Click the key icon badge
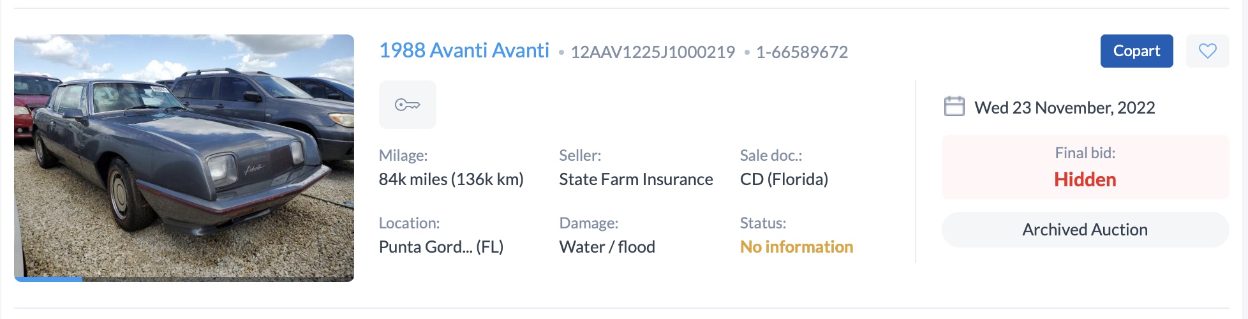 click(407, 105)
